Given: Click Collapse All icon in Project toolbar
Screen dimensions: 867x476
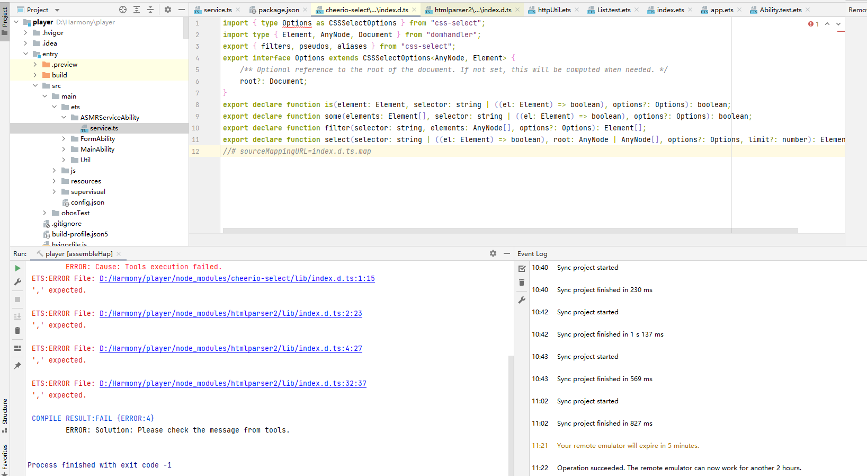Looking at the screenshot, I should 150,10.
